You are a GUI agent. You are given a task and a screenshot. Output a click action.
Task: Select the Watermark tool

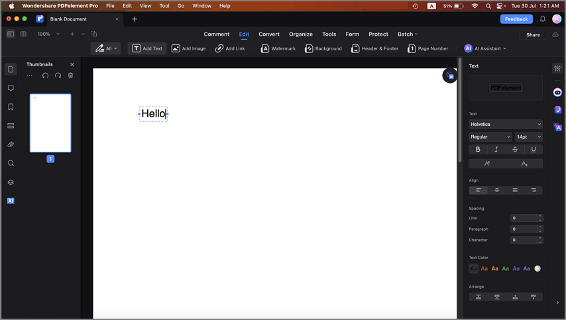coord(278,48)
